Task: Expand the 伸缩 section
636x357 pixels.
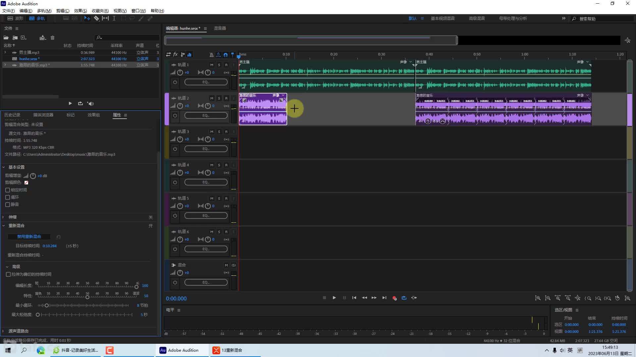Action: [x=4, y=217]
